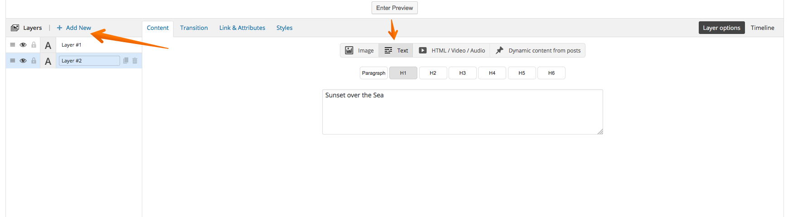
Task: Open Link & Attributes tab
Action: 242,28
